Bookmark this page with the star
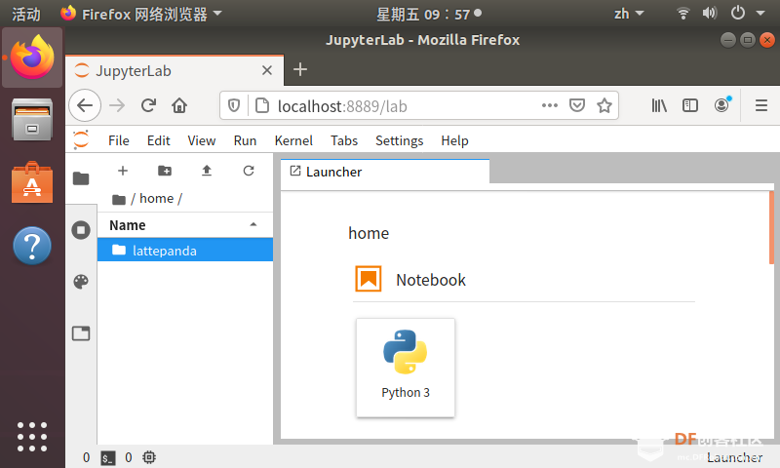 (604, 105)
